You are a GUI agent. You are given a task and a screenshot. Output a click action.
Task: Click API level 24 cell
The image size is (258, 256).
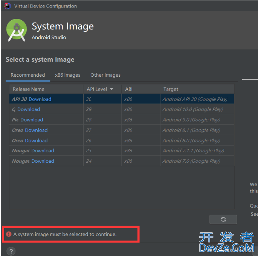pyautogui.click(x=102, y=161)
